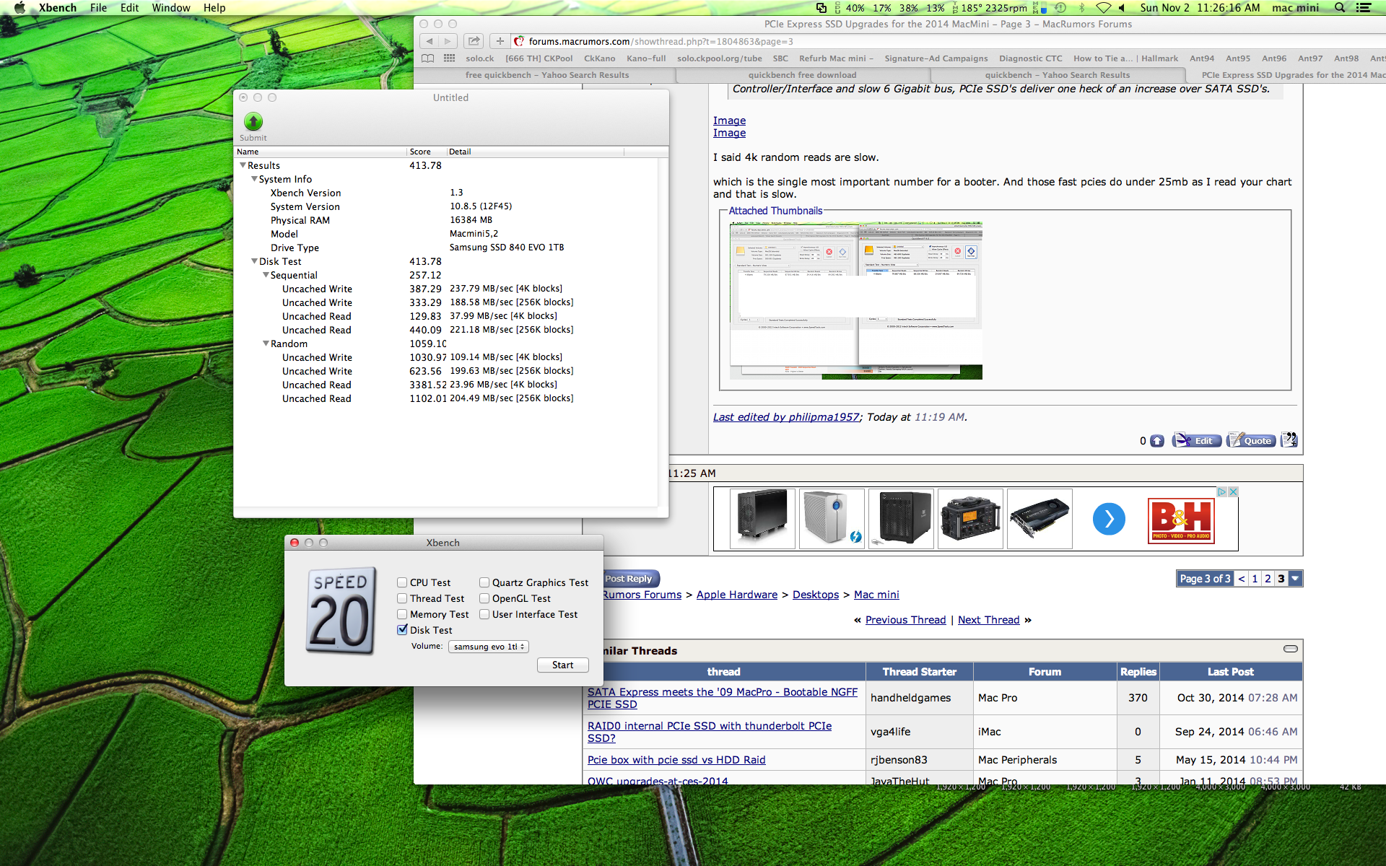Switch to quickbench free download tab
Screen dimensions: 1386x866
coord(802,75)
